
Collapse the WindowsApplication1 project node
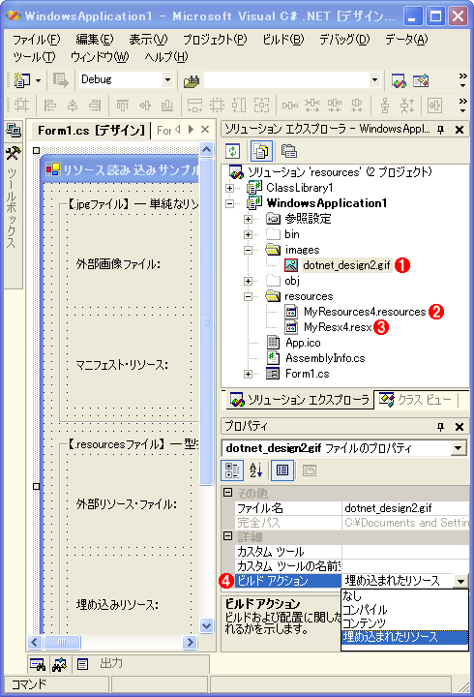click(x=229, y=203)
